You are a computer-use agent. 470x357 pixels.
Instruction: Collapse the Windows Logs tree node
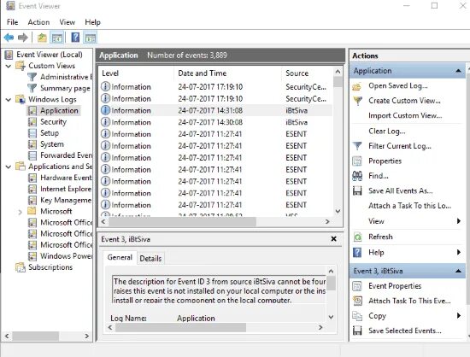[x=9, y=99]
